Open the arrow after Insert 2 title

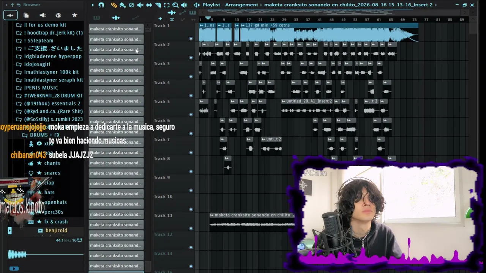[x=436, y=5]
